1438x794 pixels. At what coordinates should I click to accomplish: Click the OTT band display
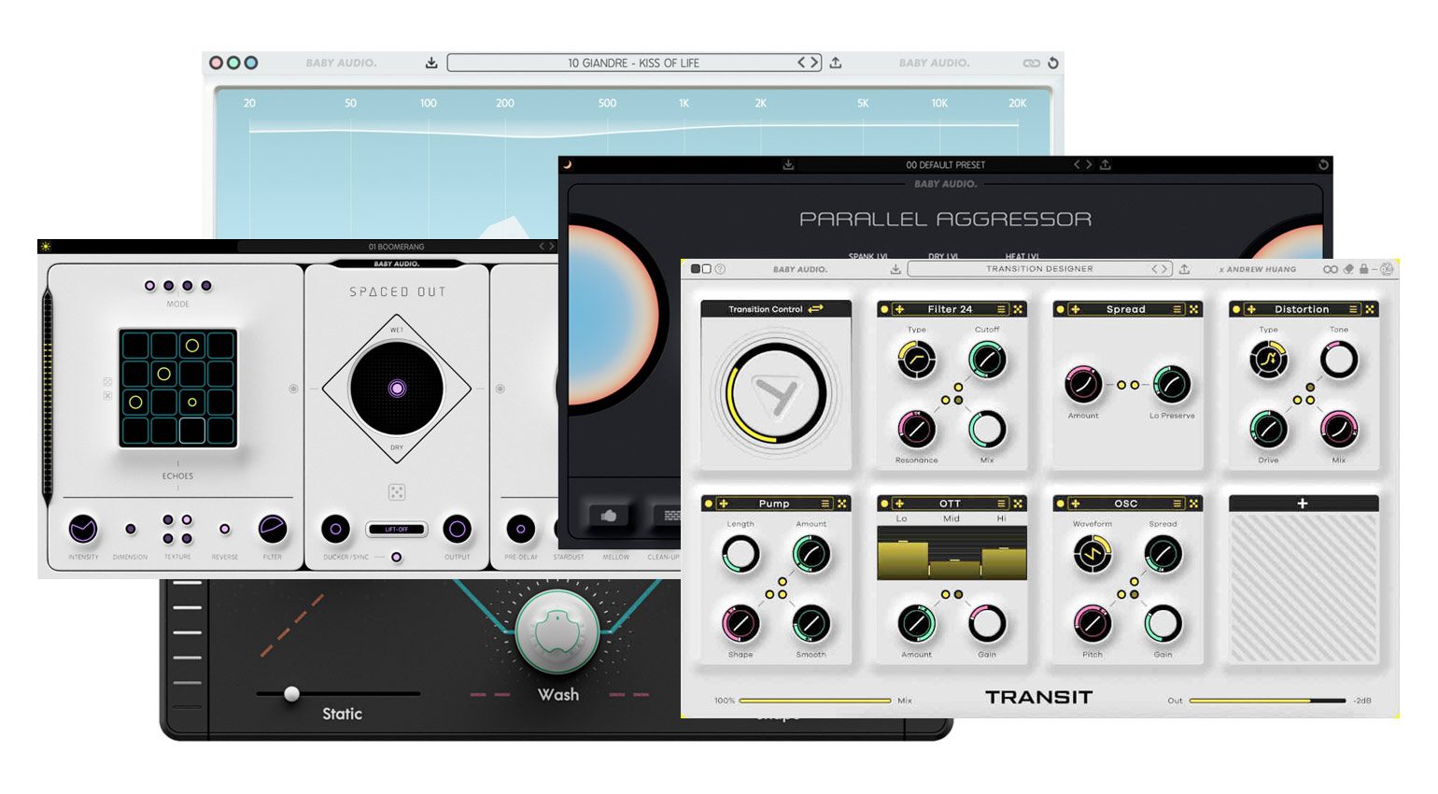point(952,553)
